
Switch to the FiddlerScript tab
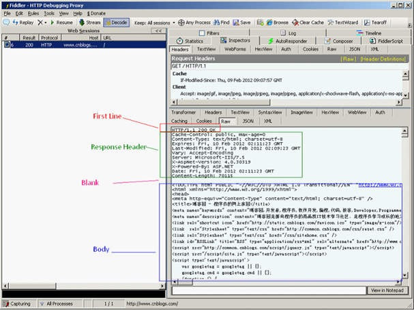pyautogui.click(x=386, y=41)
